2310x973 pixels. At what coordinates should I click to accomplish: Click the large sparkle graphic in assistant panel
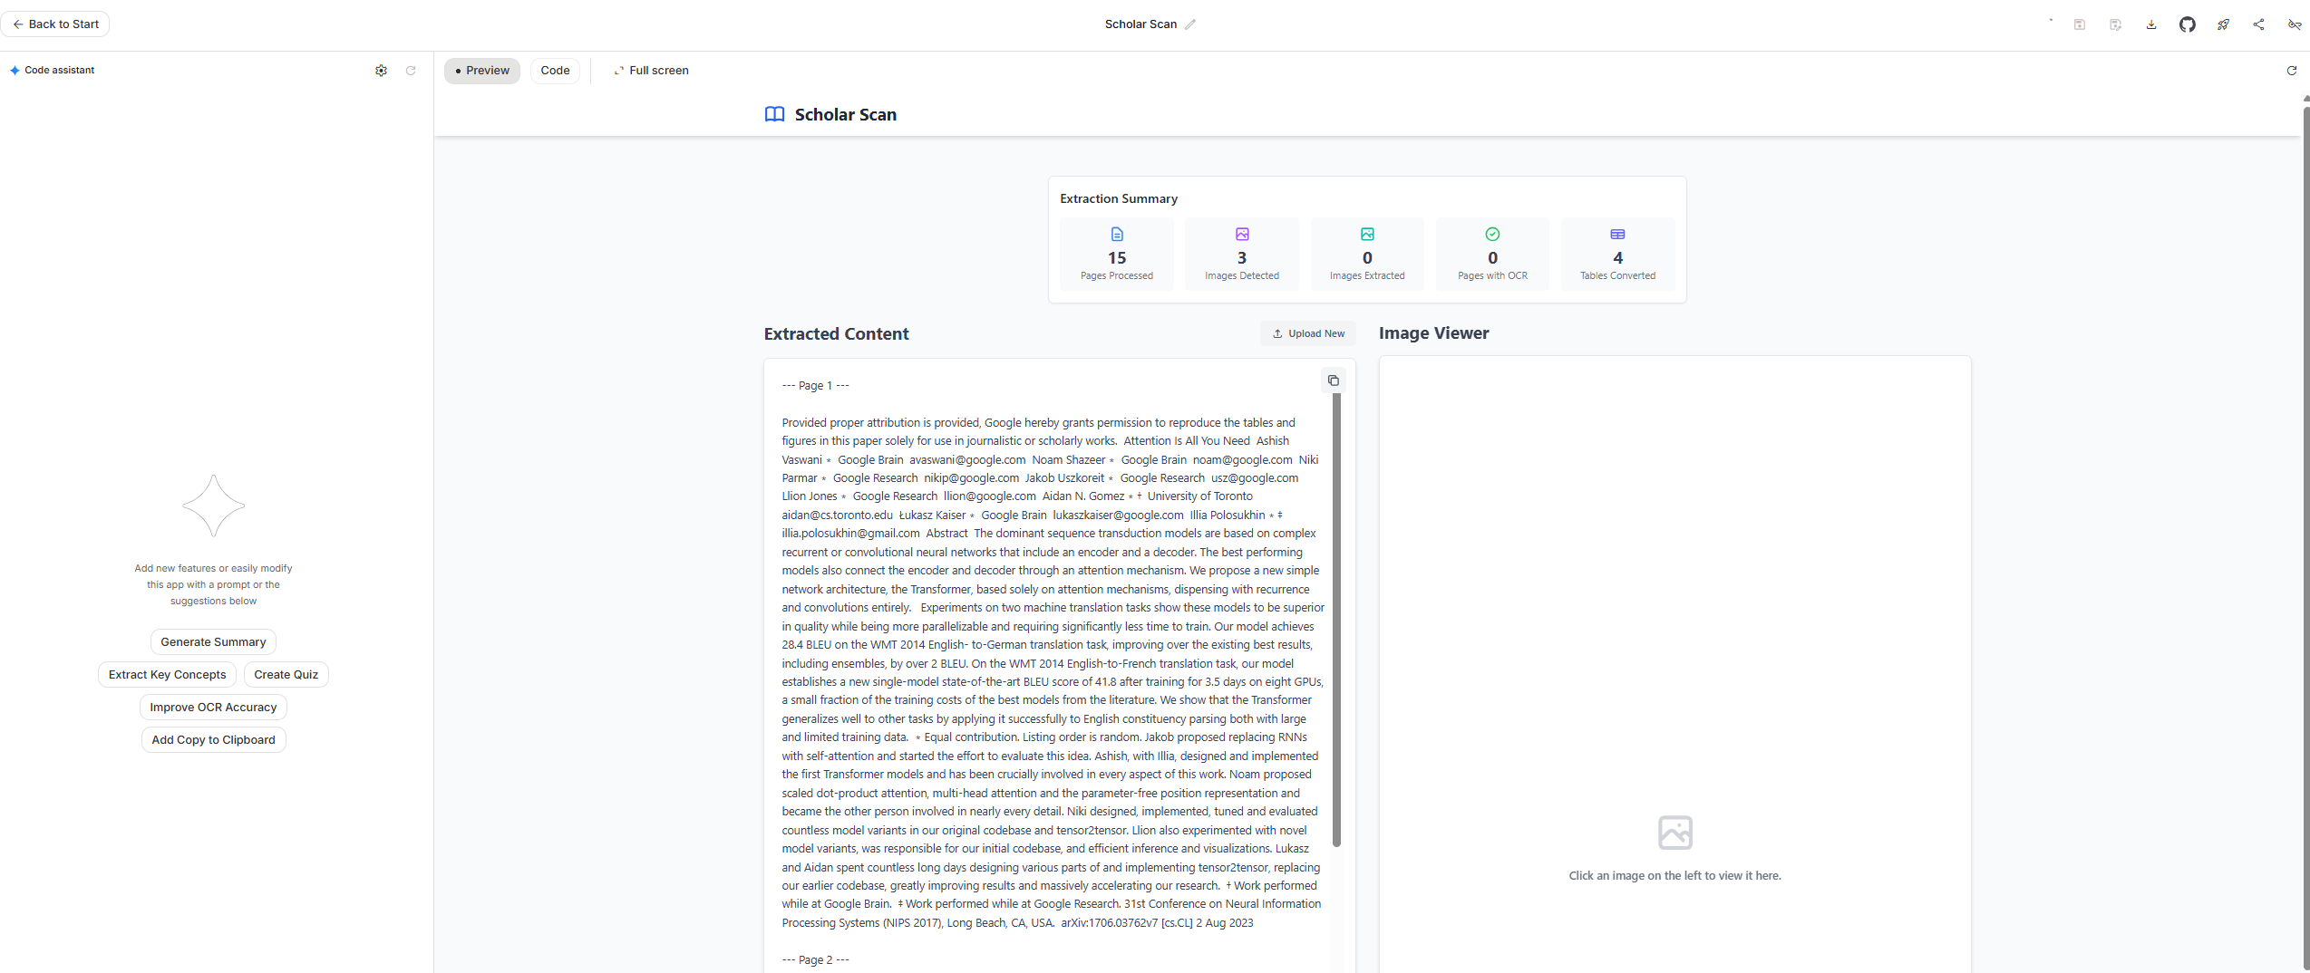tap(213, 506)
